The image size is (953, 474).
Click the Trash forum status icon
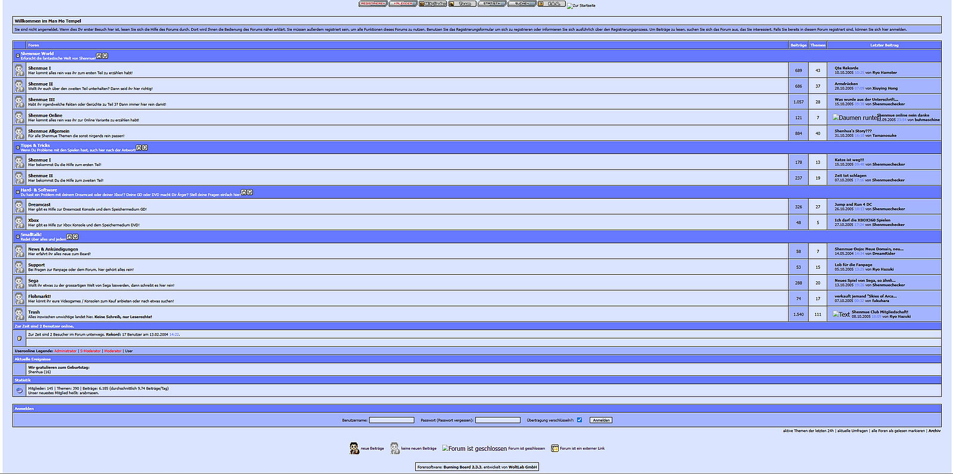pos(19,314)
